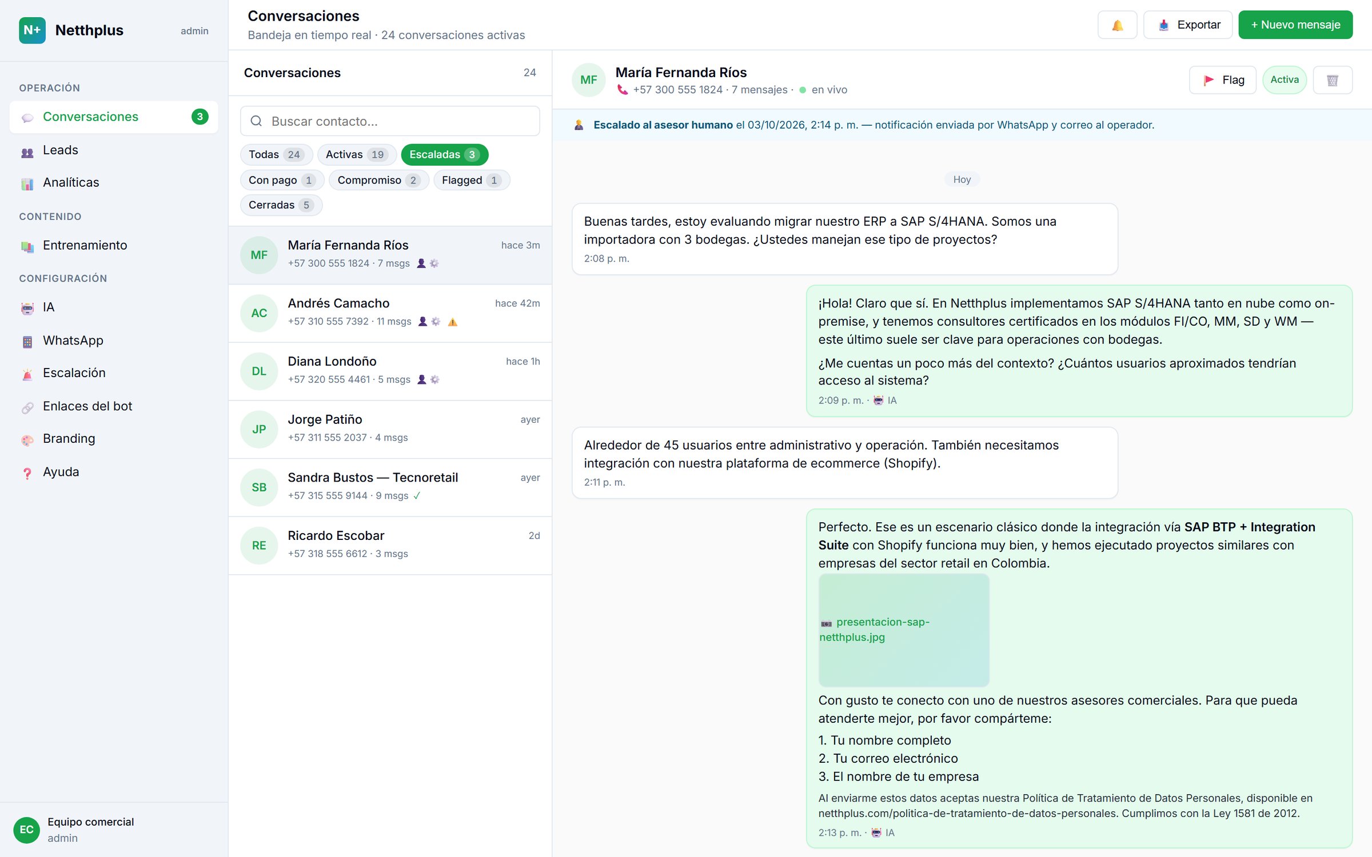This screenshot has height=857, width=1372.
Task: Filter by Cerradas conversations
Action: (281, 205)
